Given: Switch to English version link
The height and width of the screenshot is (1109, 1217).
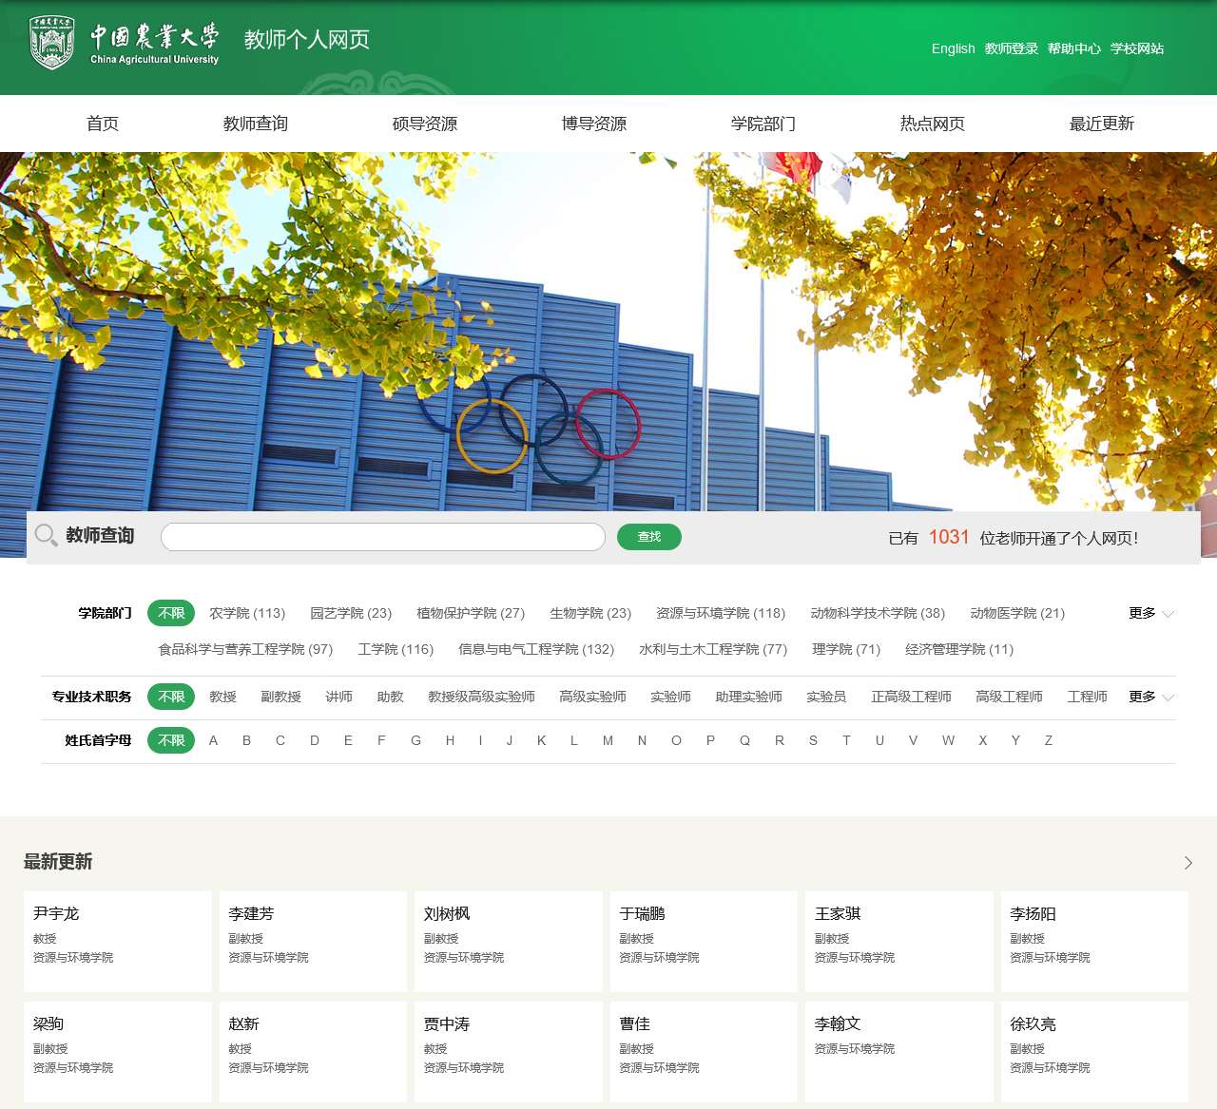Looking at the screenshot, I should point(953,48).
